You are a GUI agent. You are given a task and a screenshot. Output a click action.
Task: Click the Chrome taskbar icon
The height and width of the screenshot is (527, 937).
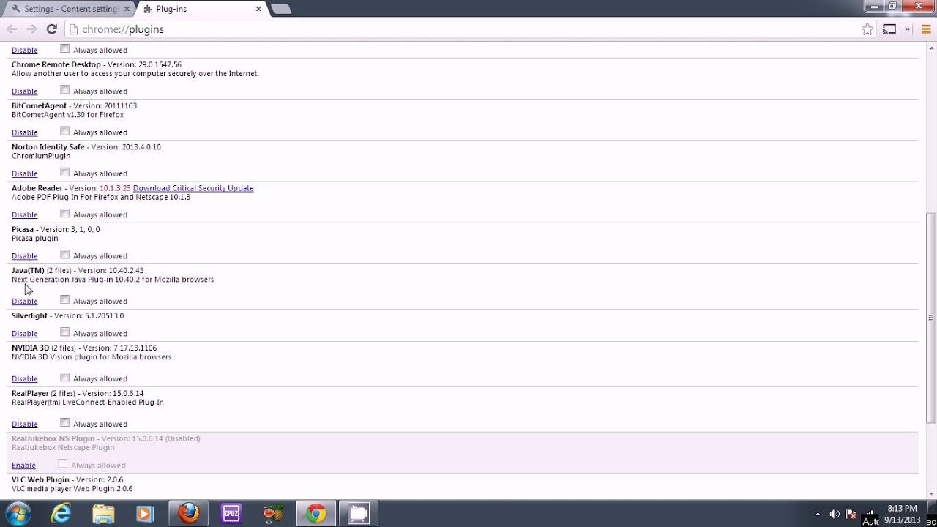316,514
